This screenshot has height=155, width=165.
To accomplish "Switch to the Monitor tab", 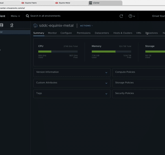I will pos(52,33).
